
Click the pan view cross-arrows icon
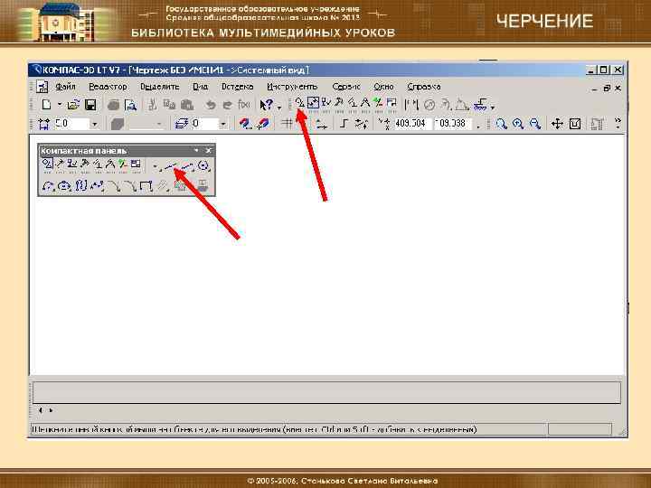[557, 124]
